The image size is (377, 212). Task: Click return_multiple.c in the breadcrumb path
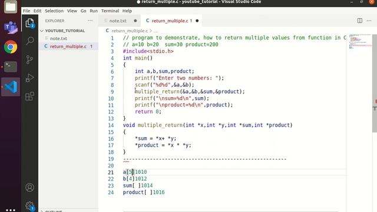pyautogui.click(x=130, y=31)
